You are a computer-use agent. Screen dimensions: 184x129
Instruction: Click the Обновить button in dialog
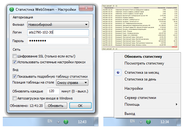(56, 106)
